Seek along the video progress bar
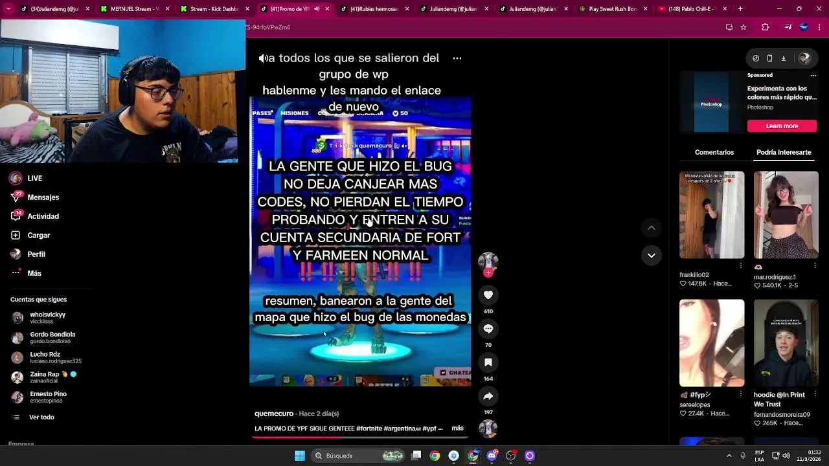Screen dimensions: 829x466 (x=360, y=437)
